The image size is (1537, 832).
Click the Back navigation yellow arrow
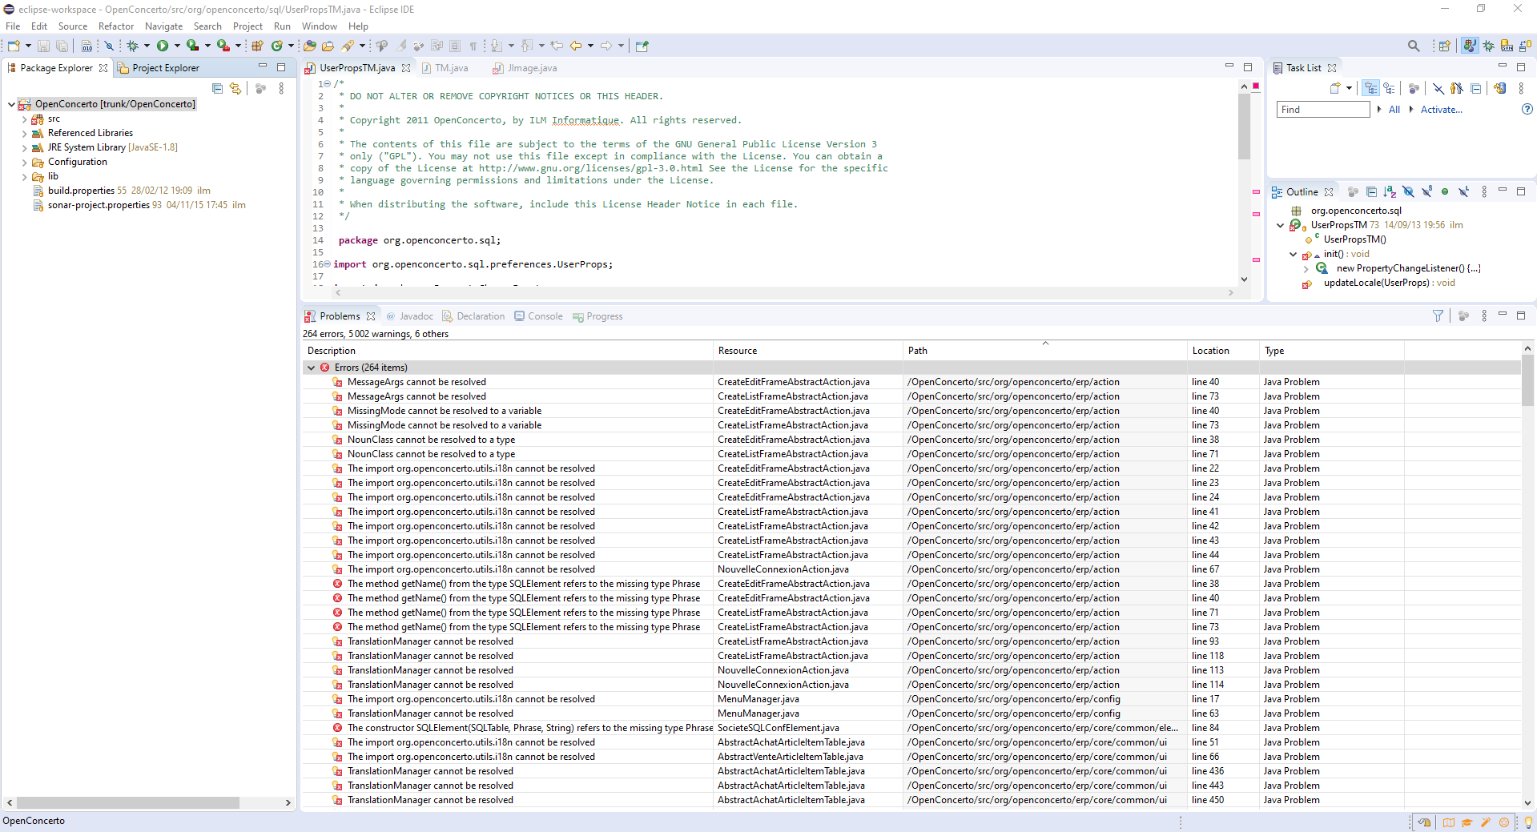pos(576,46)
